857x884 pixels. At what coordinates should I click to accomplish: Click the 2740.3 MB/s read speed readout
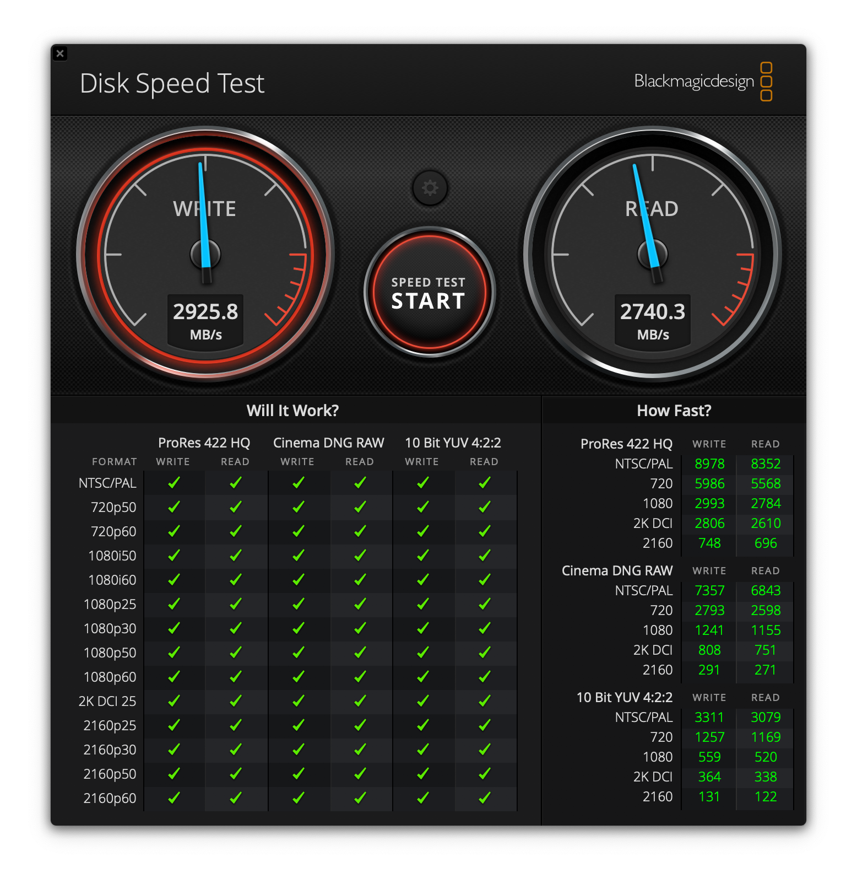653,321
